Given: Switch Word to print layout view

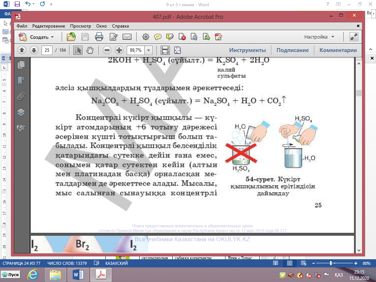Looking at the screenshot, I should 290,263.
